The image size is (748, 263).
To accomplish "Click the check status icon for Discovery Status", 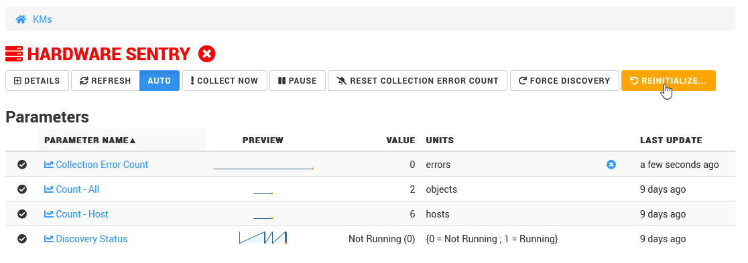I will coord(22,239).
